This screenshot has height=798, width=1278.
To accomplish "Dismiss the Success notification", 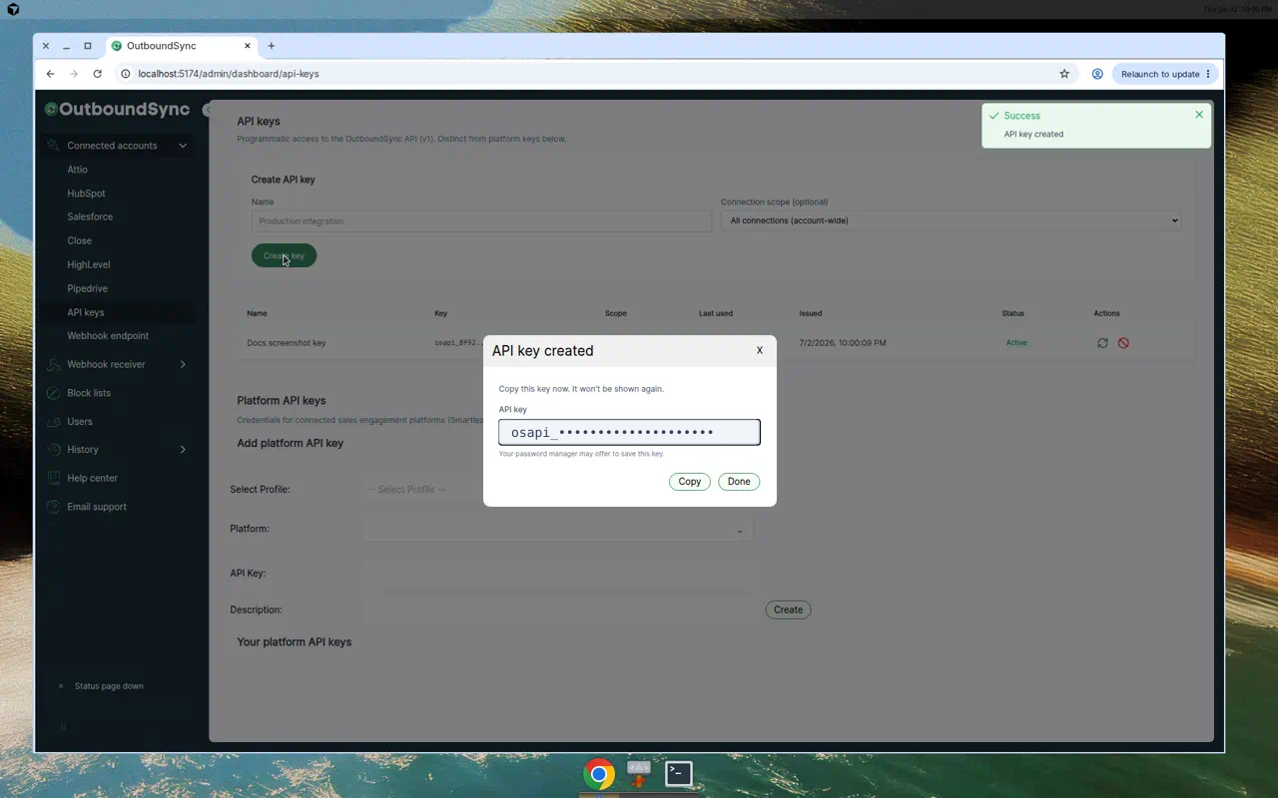I will point(1199,115).
